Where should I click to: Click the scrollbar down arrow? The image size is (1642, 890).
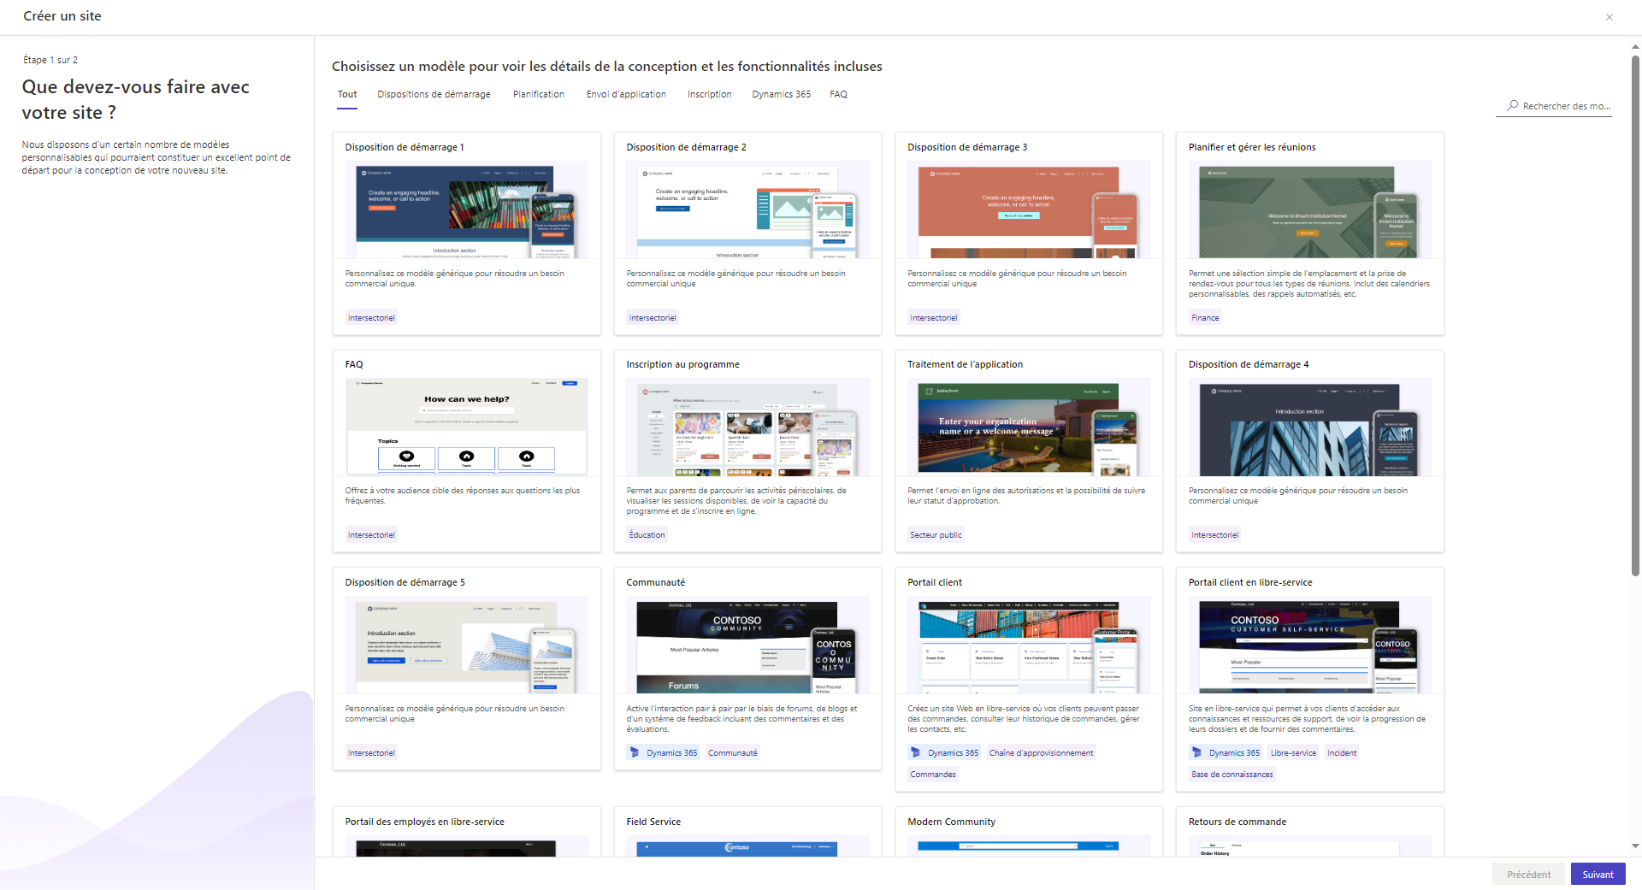click(x=1634, y=846)
